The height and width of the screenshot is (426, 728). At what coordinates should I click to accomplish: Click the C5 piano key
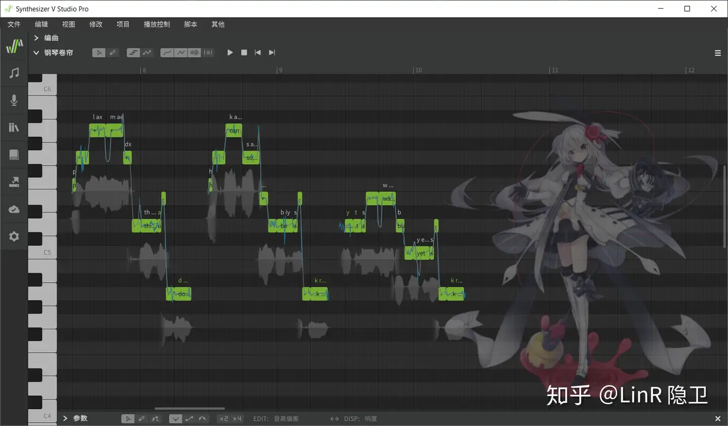point(42,252)
